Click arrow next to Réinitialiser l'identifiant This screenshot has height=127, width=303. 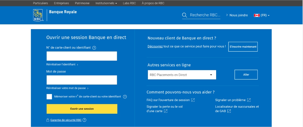point(78,65)
